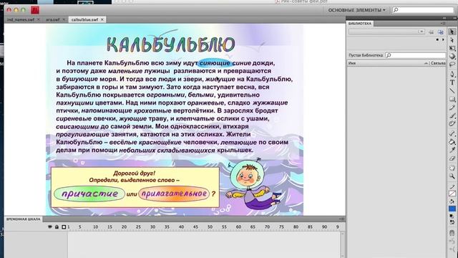
Task: Close the imd_names.swf tab
Action: pos(38,19)
